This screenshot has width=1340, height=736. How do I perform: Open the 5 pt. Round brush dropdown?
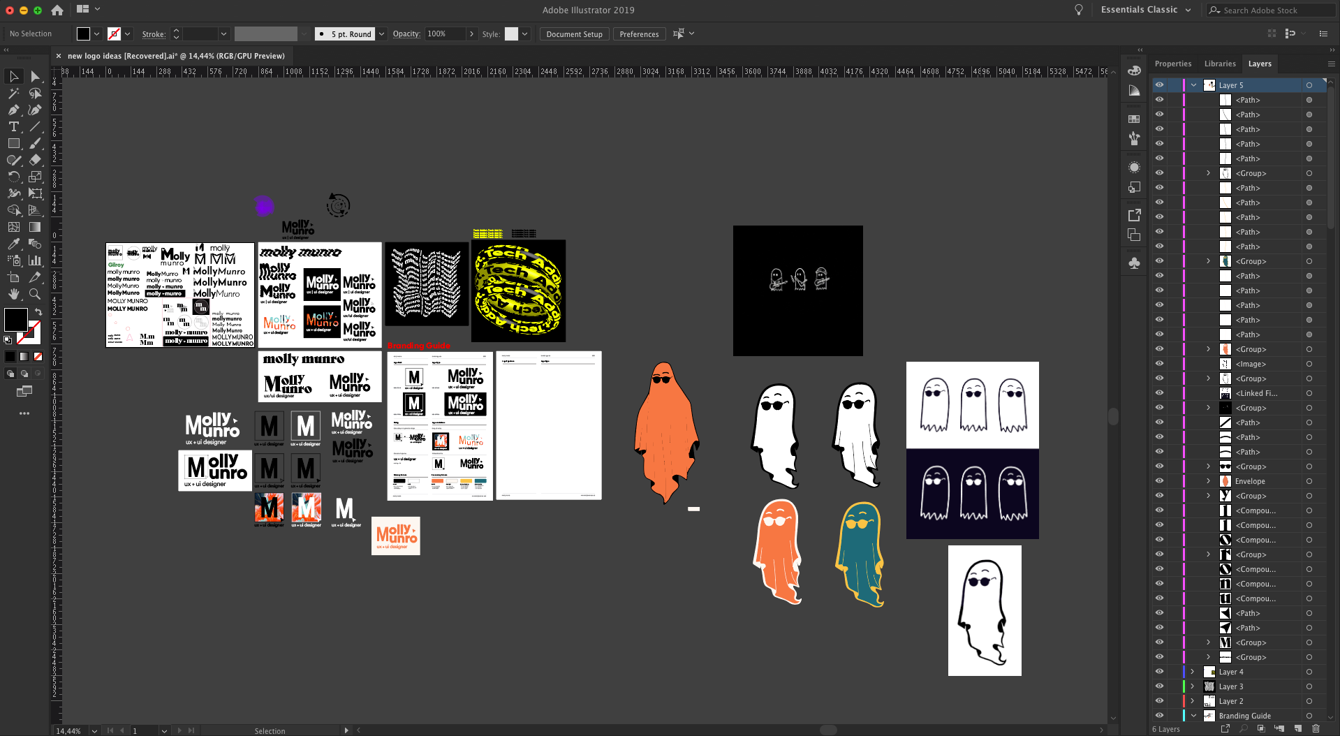pos(381,34)
